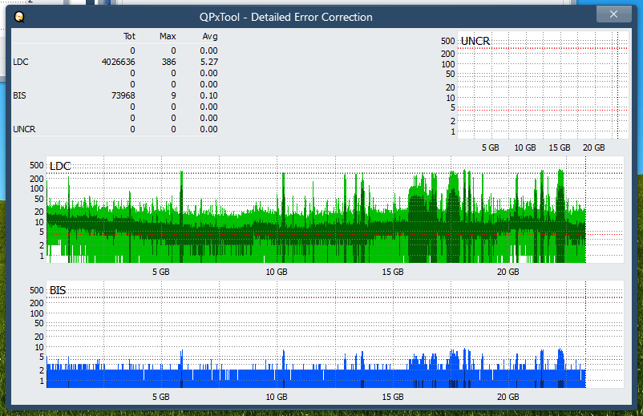Select the BIS row label in statistics table
643x416 pixels.
pos(19,95)
